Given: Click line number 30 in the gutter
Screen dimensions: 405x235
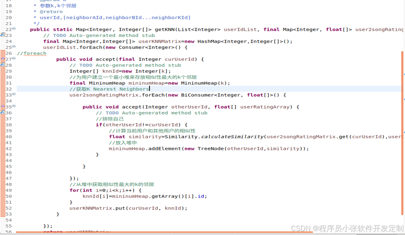Looking at the screenshot, I should point(9,77).
